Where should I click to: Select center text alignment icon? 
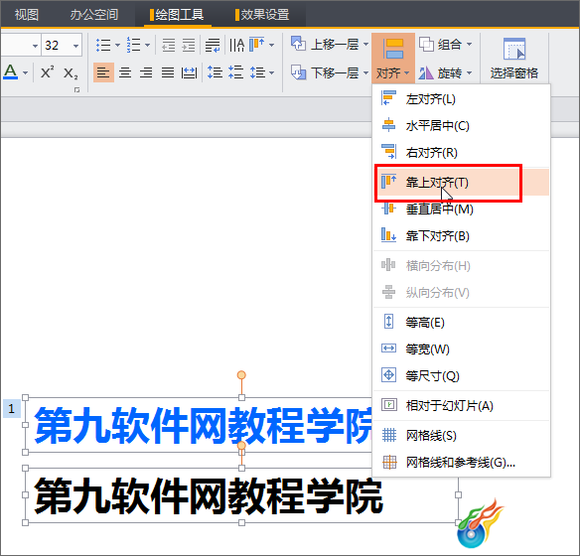click(x=125, y=72)
